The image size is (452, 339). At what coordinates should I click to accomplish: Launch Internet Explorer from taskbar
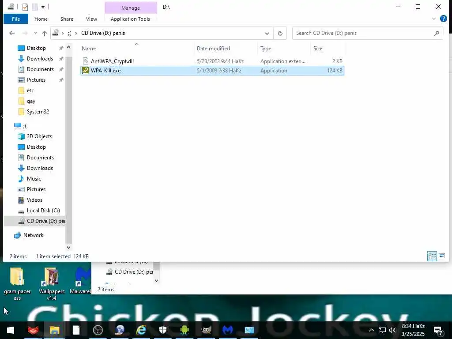pyautogui.click(x=141, y=330)
